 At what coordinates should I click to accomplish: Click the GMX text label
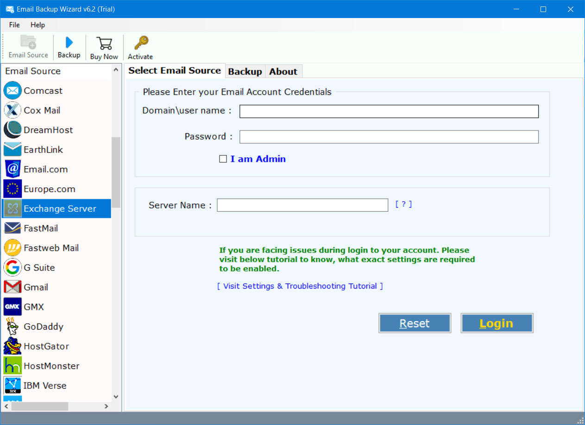34,307
